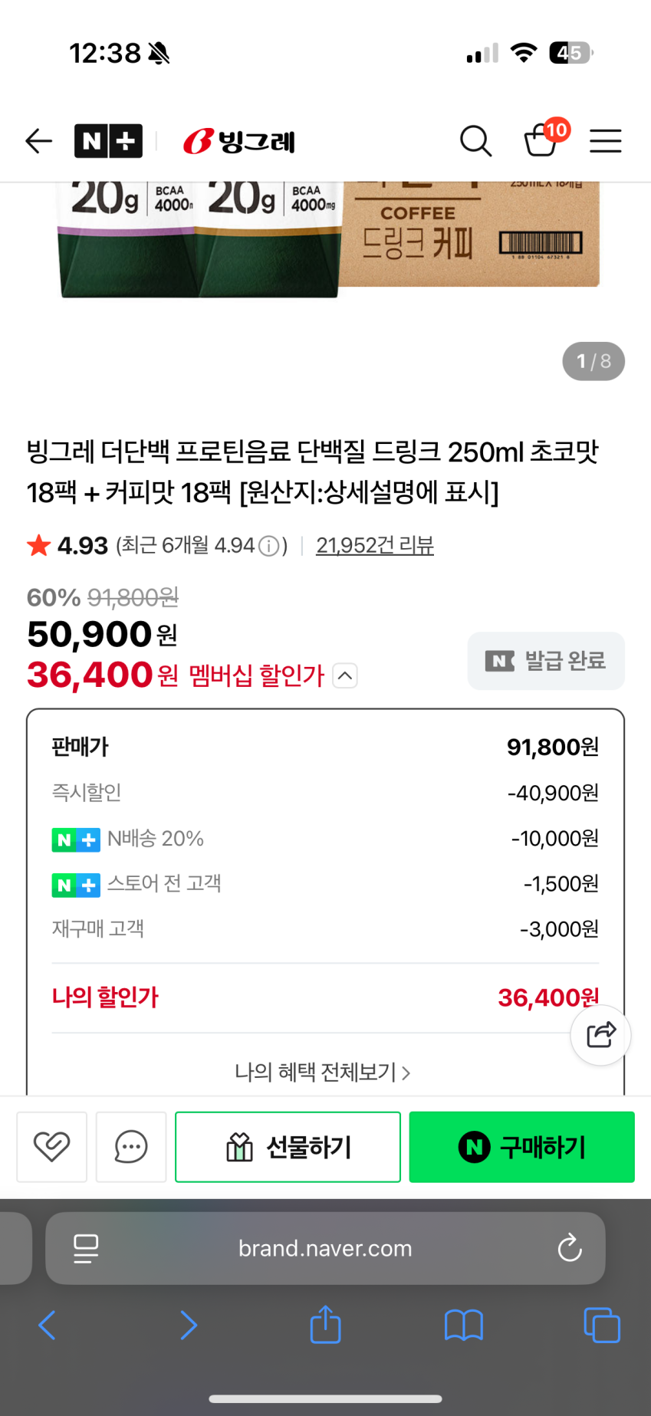
Task: Open the hamburger menu
Action: (x=605, y=141)
